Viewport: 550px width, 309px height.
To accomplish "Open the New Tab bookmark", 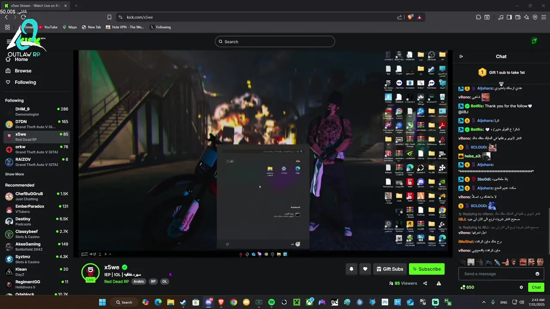I will click(x=91, y=27).
